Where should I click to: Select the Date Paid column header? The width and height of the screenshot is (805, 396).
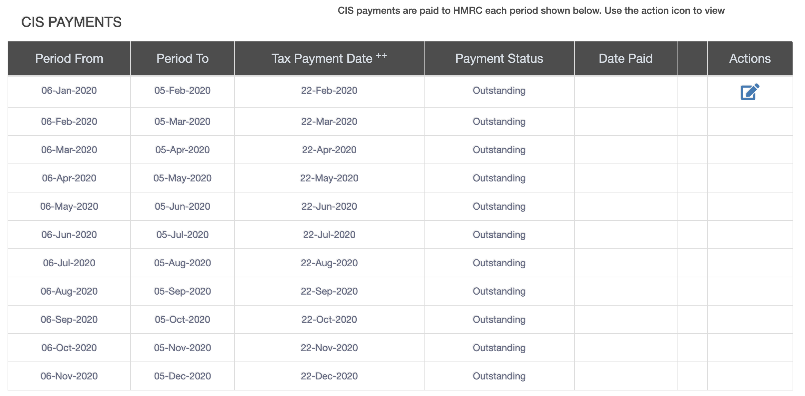(625, 58)
